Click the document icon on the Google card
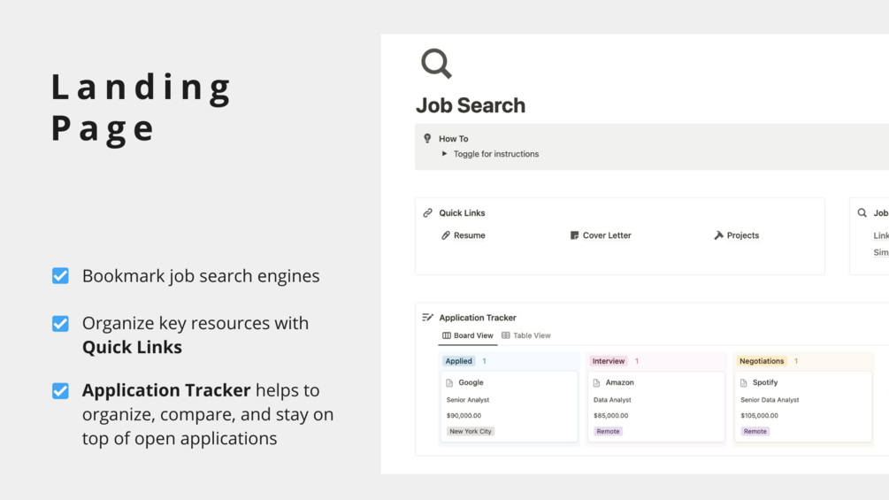 click(449, 383)
